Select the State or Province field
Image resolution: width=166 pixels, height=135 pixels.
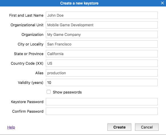click(102, 54)
